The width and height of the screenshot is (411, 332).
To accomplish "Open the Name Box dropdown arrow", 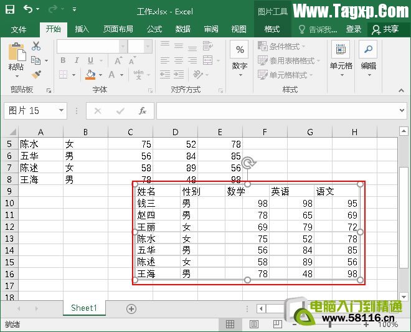I will point(61,110).
